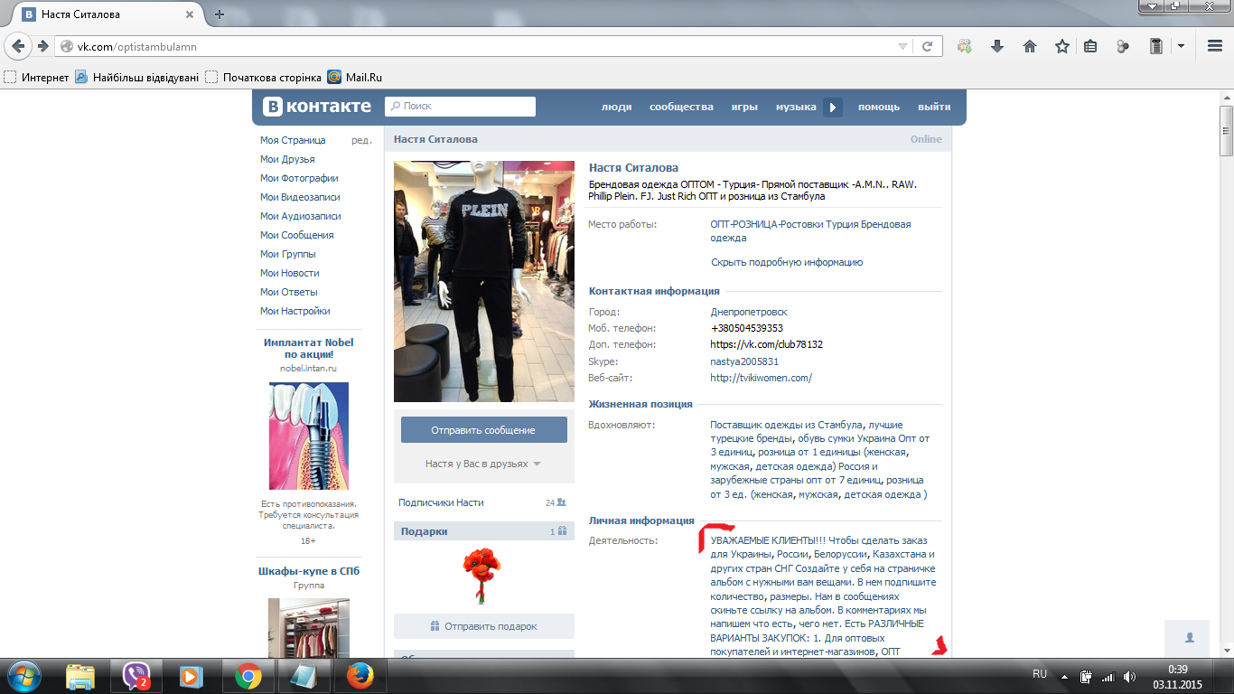The width and height of the screenshot is (1234, 694).
Task: Click 'Отправить подарок' button
Action: 483,626
